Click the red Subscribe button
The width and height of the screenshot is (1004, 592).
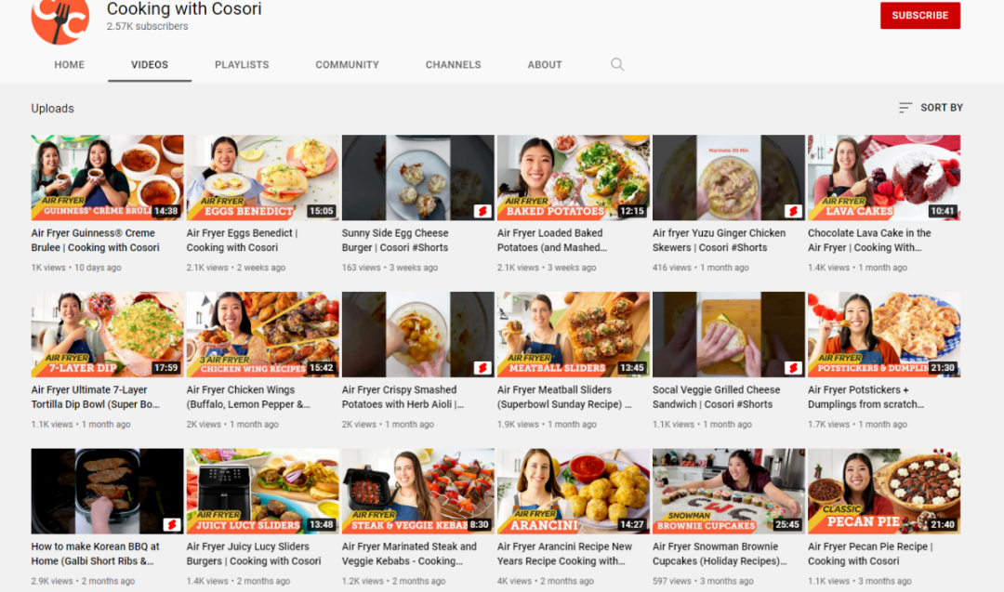(920, 16)
